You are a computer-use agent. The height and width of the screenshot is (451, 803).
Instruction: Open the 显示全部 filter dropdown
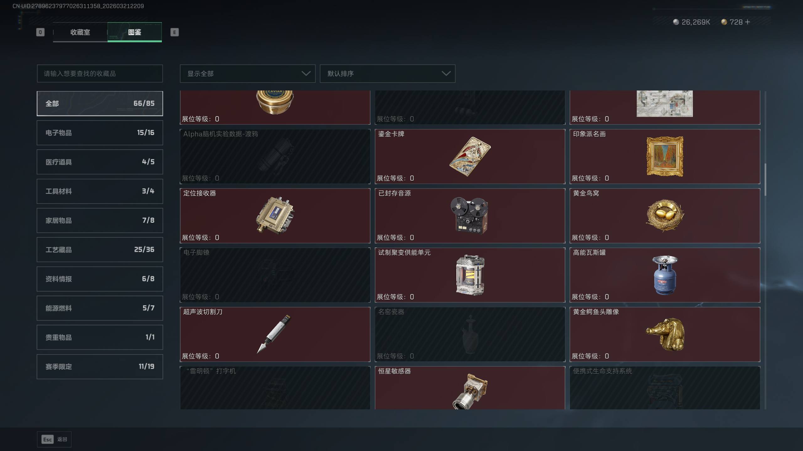tap(247, 74)
